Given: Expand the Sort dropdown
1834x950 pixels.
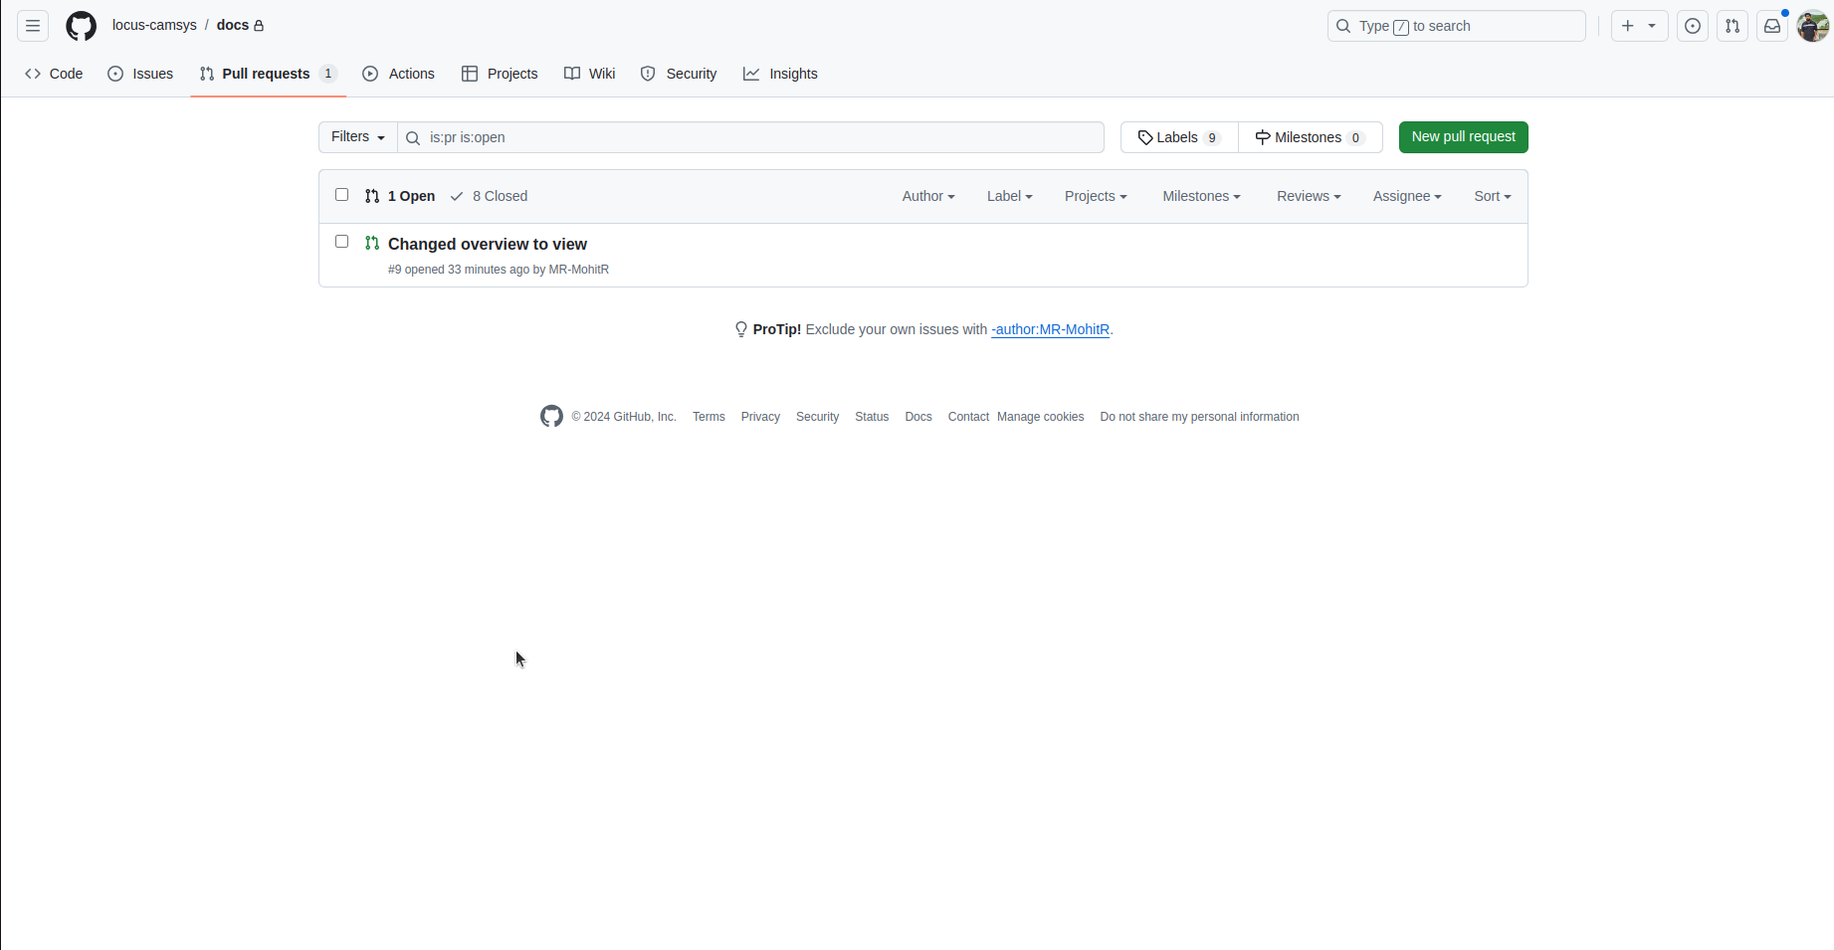Looking at the screenshot, I should click(1492, 196).
